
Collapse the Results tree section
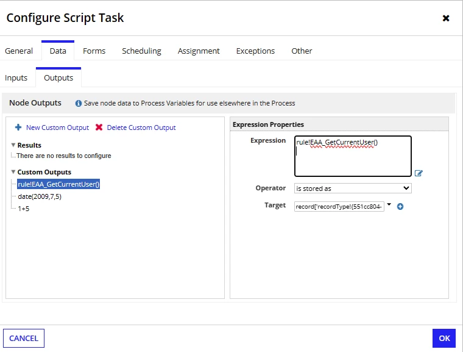(x=13, y=145)
